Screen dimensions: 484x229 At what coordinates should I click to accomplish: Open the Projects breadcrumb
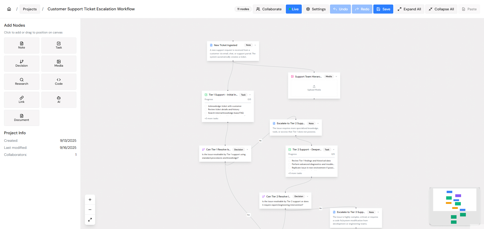click(x=30, y=9)
